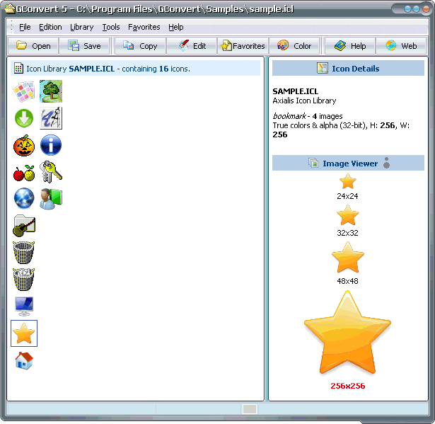The width and height of the screenshot is (435, 424).
Task: Open the Favorites menu
Action: point(144,27)
